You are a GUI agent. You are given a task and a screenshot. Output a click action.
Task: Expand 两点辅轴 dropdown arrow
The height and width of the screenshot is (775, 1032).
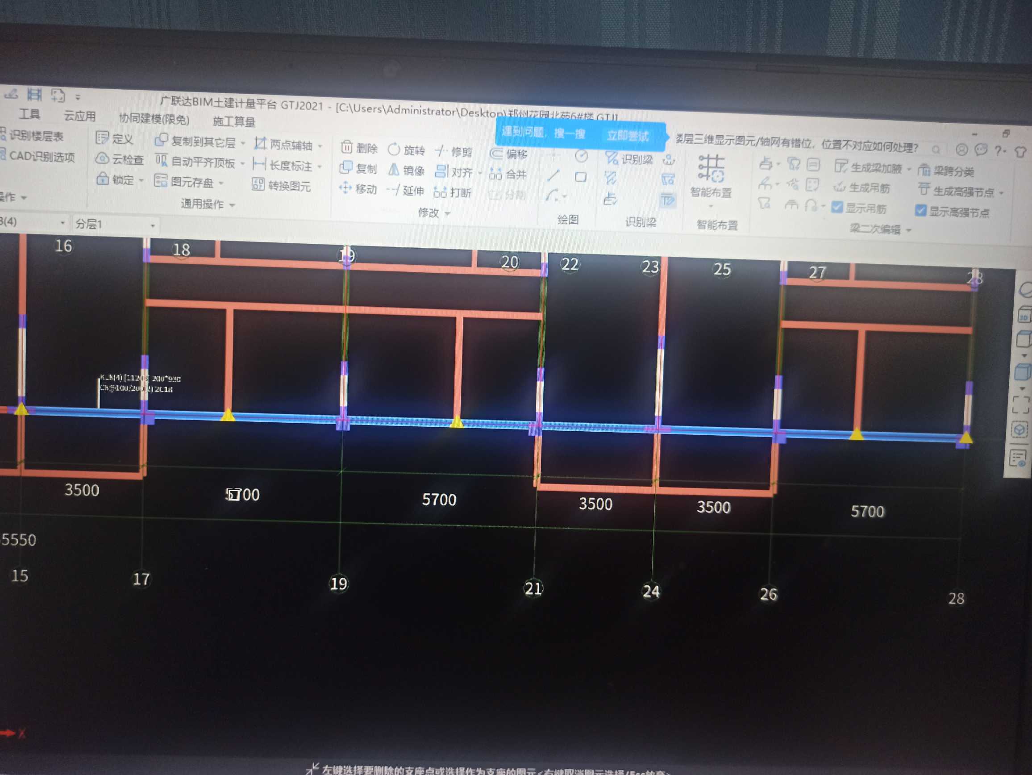(320, 146)
